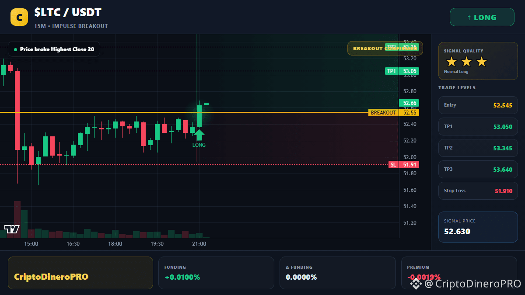Click the 15:00 time axis label
This screenshot has height=295, width=525.
tap(31, 244)
